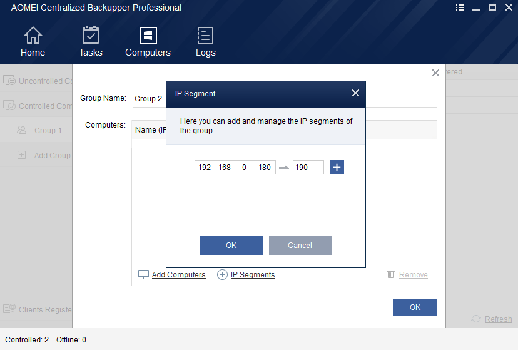Close the group editing panel
The image size is (518, 350).
point(435,72)
